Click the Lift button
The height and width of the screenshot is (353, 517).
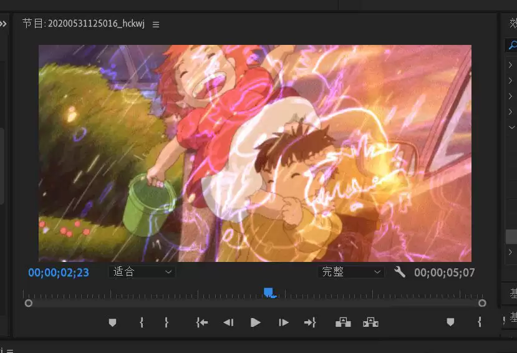click(x=343, y=322)
